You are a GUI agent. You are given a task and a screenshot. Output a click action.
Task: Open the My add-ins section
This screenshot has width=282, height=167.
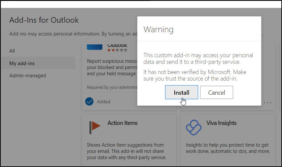38,63
